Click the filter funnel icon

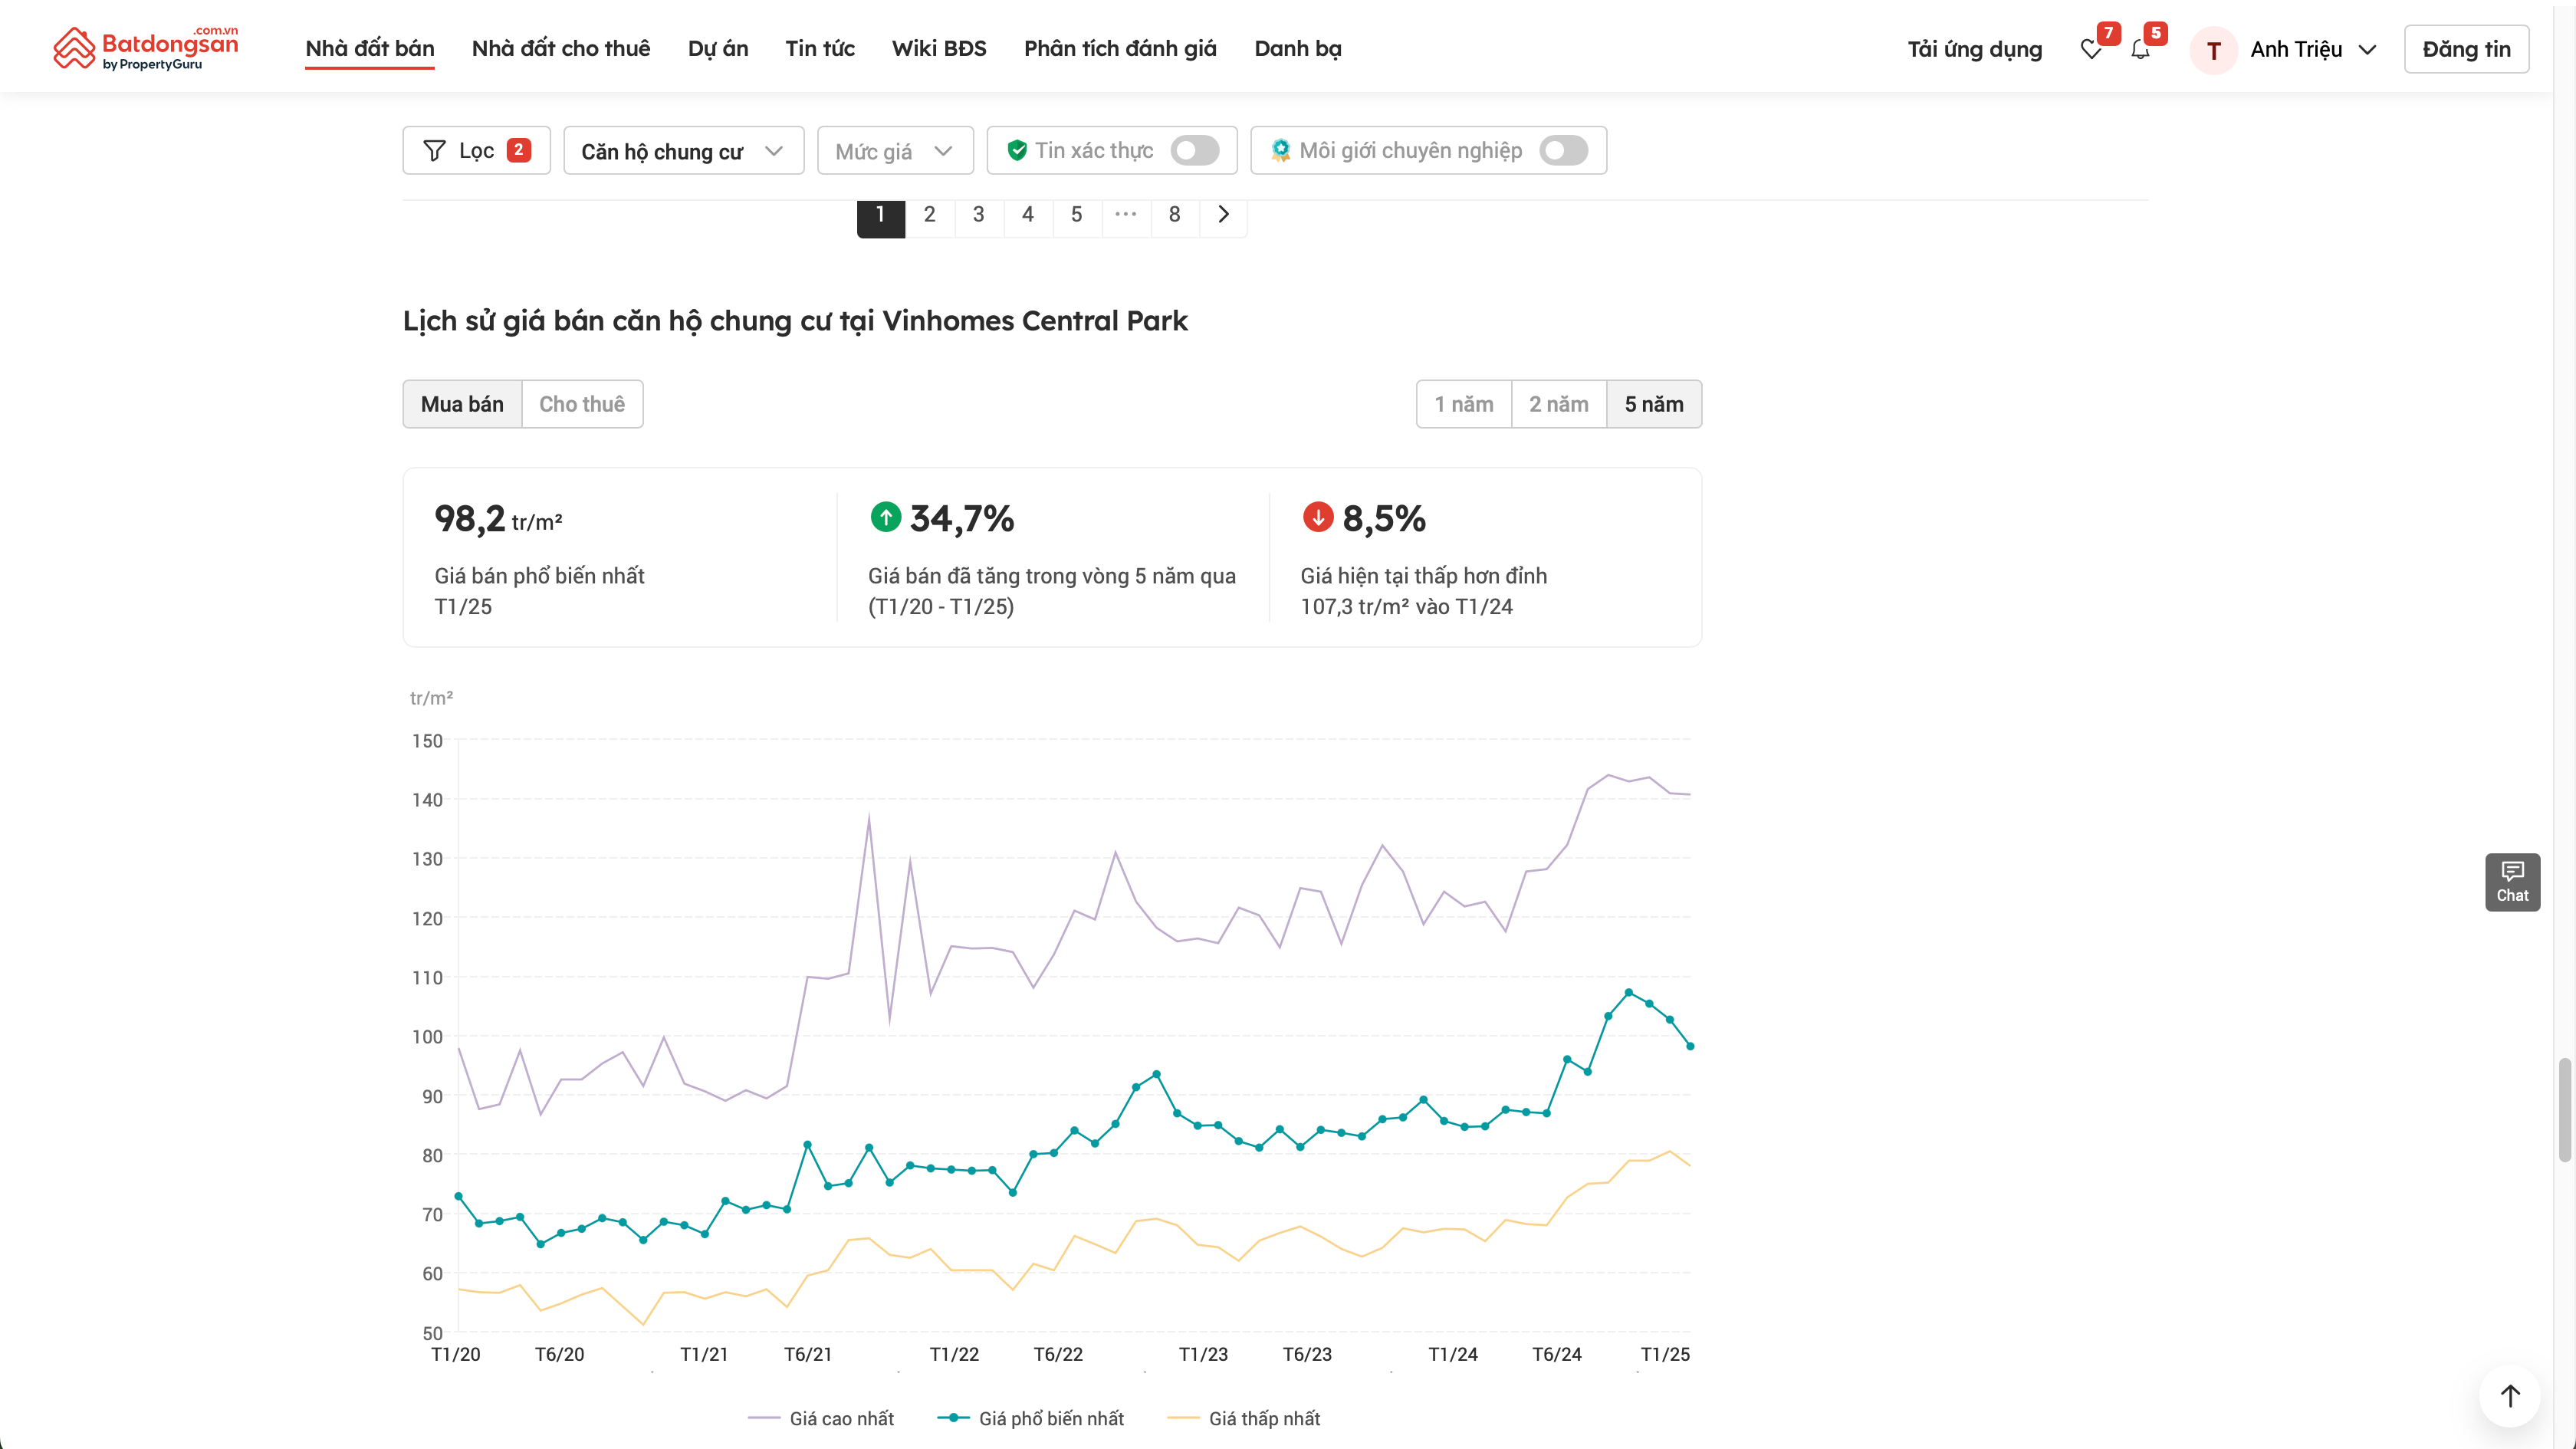(434, 150)
